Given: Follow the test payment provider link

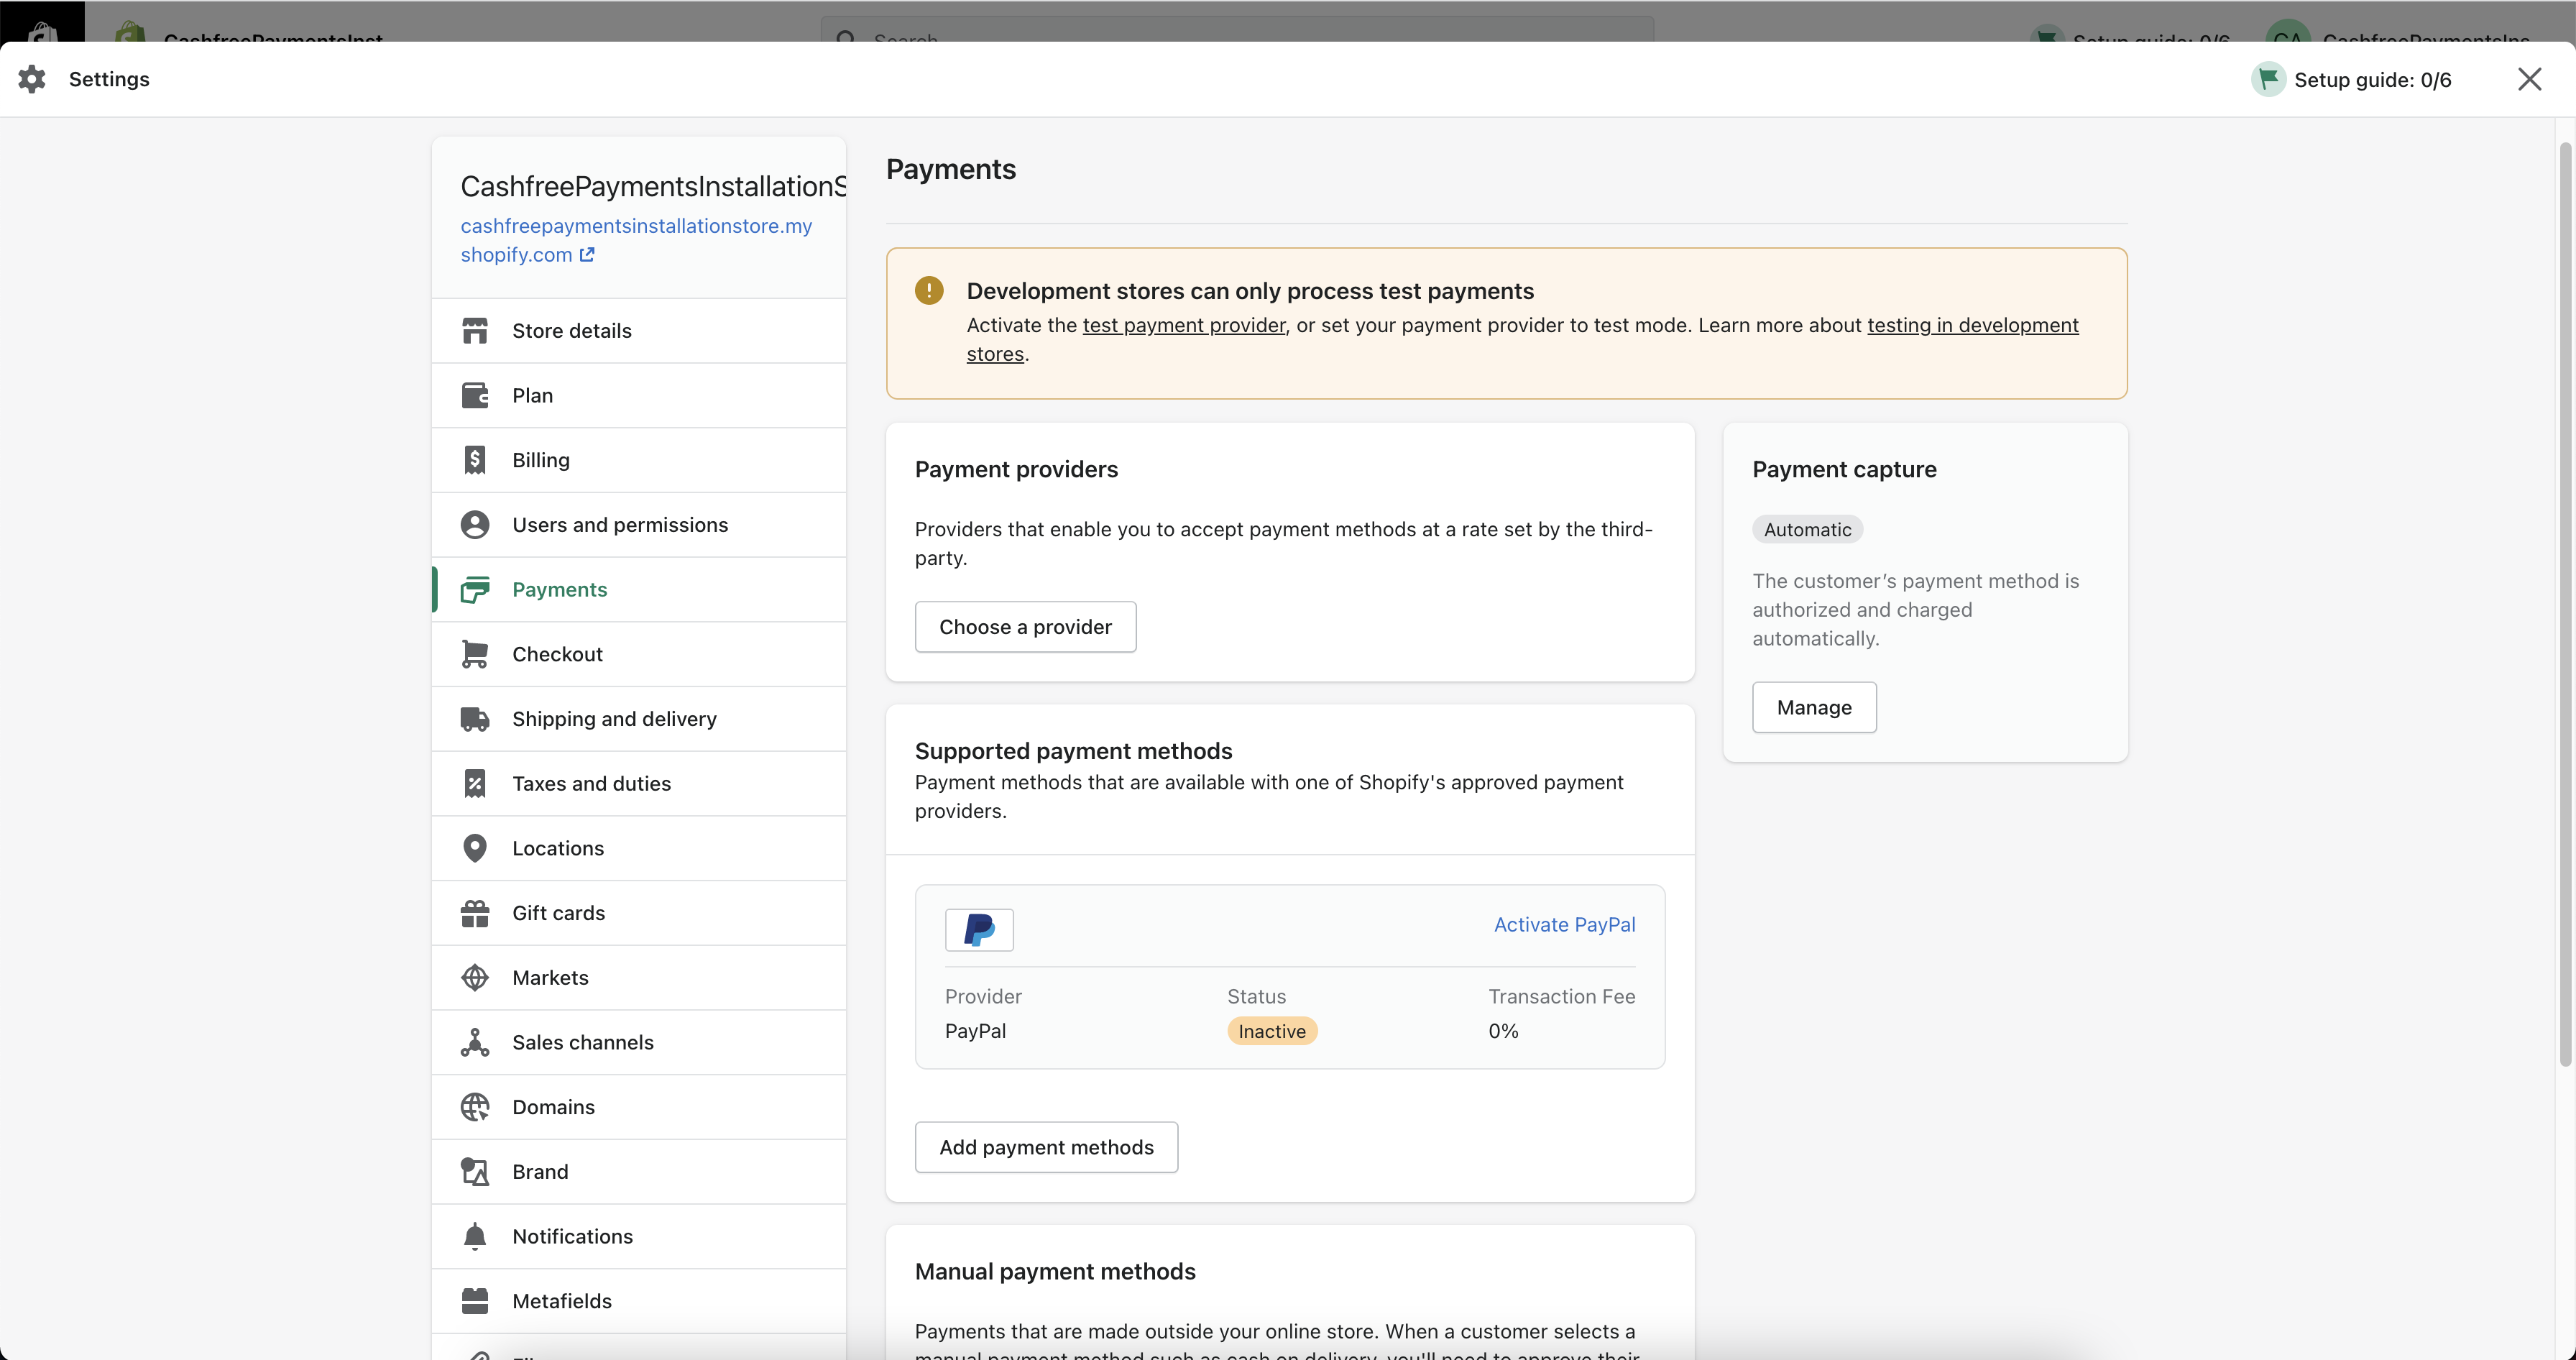Looking at the screenshot, I should click(1184, 326).
